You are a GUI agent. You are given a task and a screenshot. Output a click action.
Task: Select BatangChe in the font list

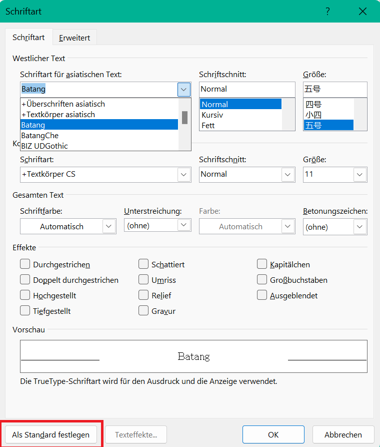coord(40,136)
